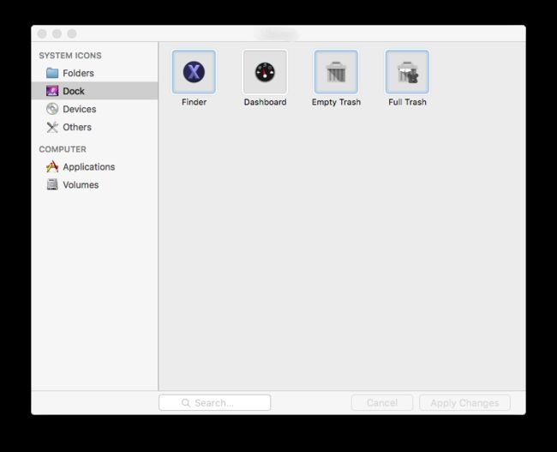Select the Dock category in sidebar
Screen dimensions: 557x452
(94, 91)
